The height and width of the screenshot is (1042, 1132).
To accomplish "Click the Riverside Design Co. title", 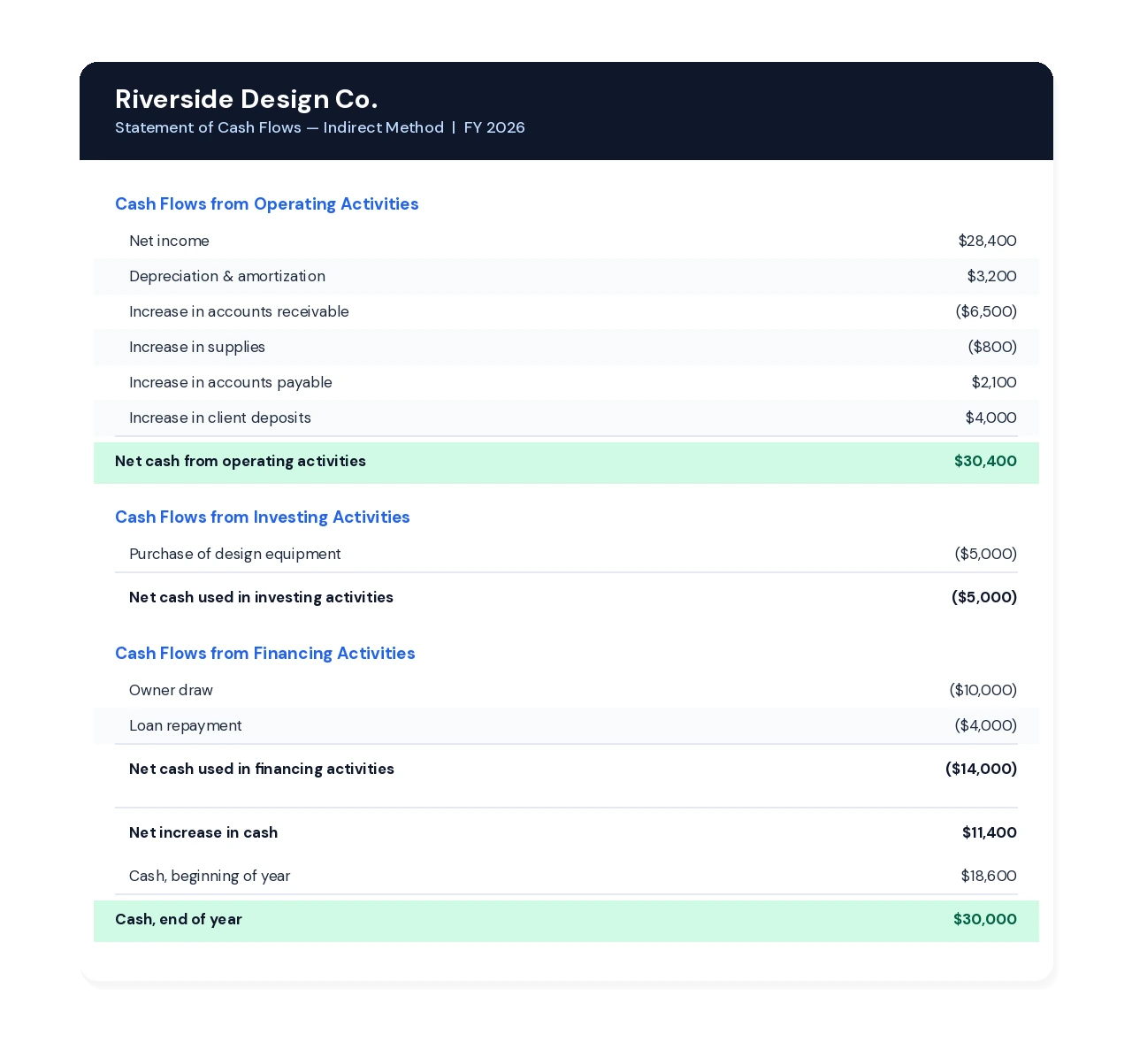I will pyautogui.click(x=246, y=99).
